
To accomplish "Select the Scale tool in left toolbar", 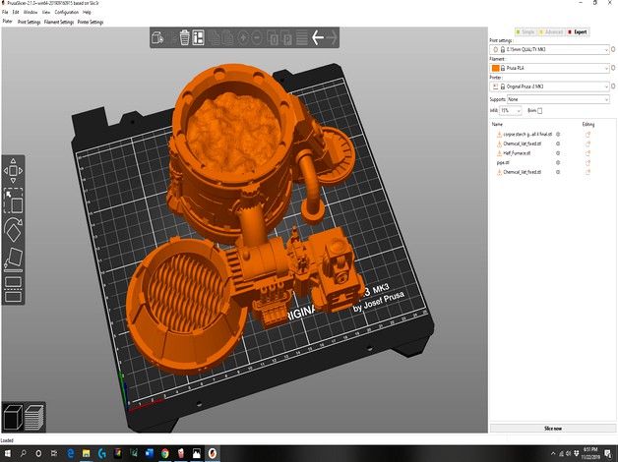I will (x=13, y=201).
